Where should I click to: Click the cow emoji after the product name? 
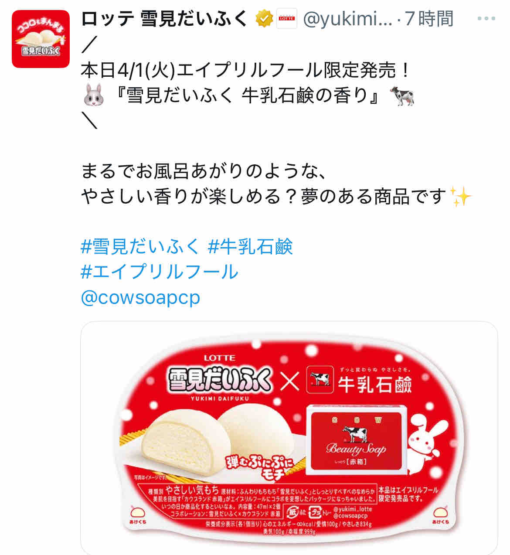click(401, 95)
